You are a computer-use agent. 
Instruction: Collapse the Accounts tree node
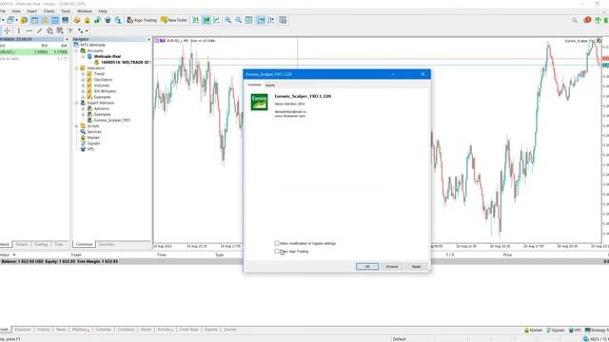(76, 50)
